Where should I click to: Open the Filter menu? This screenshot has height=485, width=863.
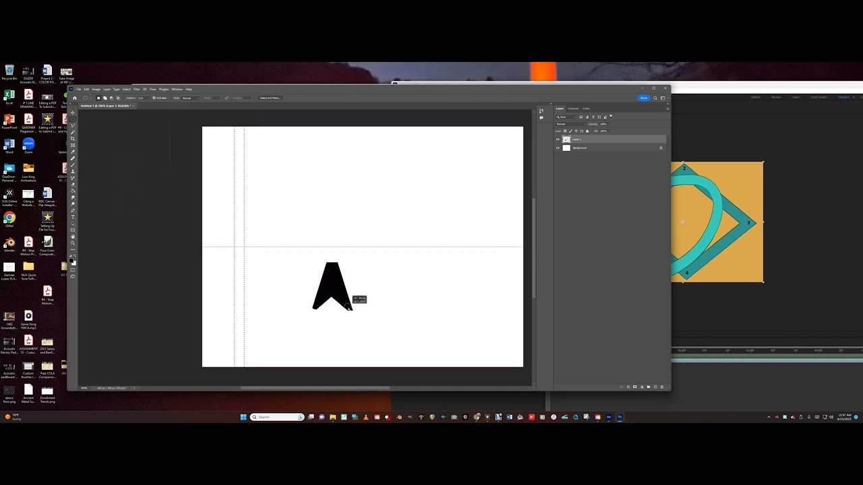coord(136,89)
